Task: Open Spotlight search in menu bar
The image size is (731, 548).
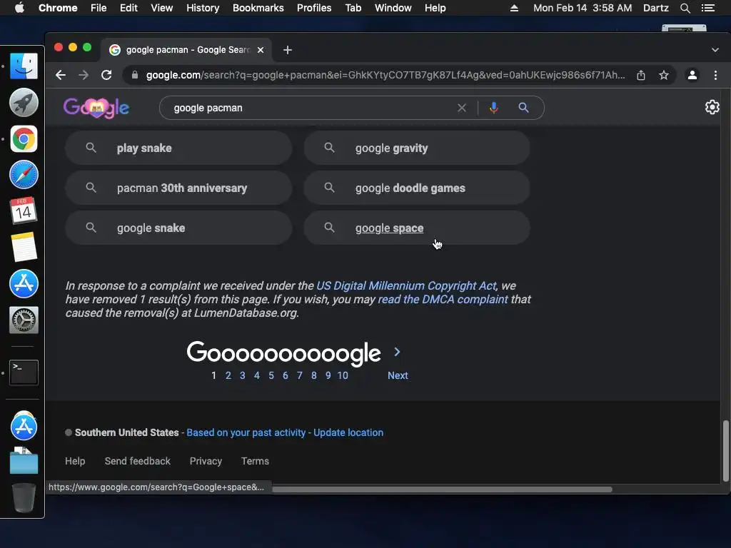Action: click(685, 8)
